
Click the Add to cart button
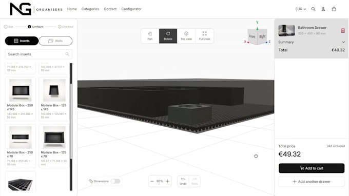312,168
